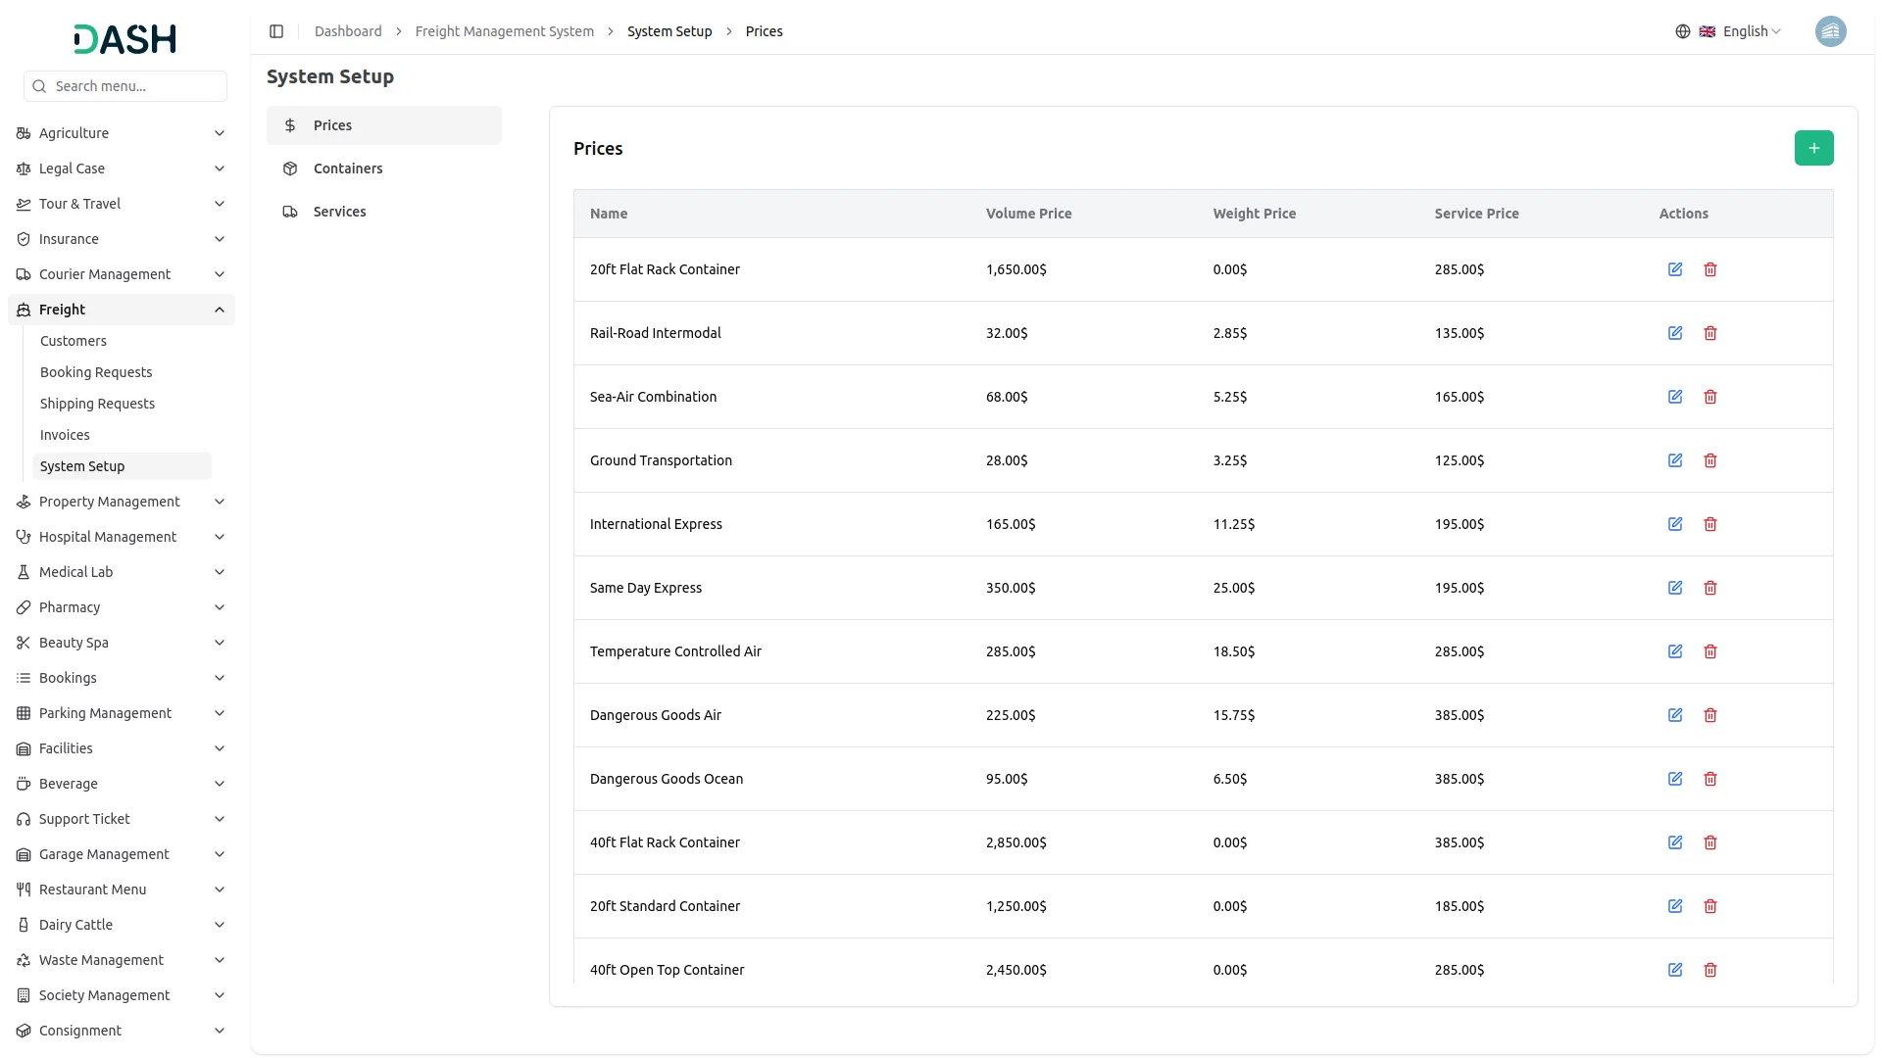Edit the Rail-Road Intermodal price entry
The width and height of the screenshot is (1882, 1058).
1675,333
